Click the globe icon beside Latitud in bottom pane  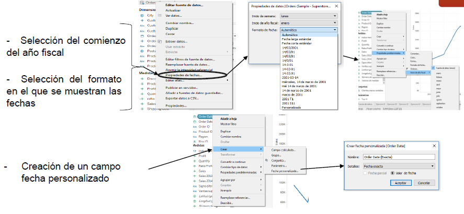195,196
